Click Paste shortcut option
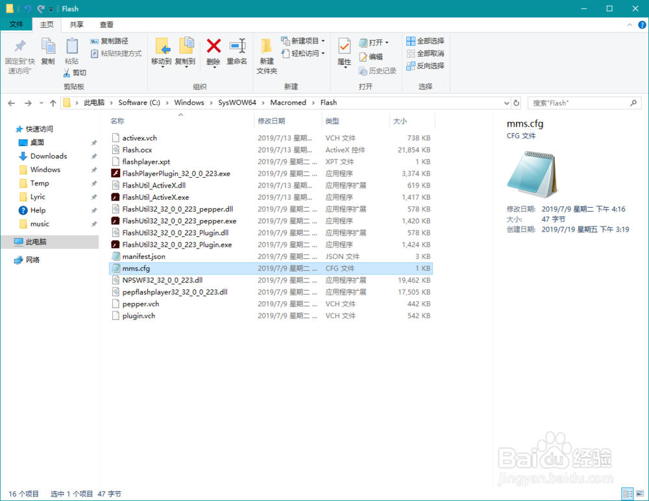The width and height of the screenshot is (649, 501). [116, 53]
